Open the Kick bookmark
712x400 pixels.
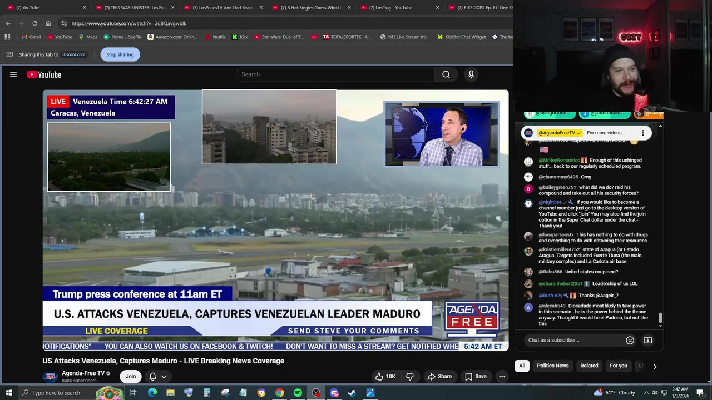(240, 37)
